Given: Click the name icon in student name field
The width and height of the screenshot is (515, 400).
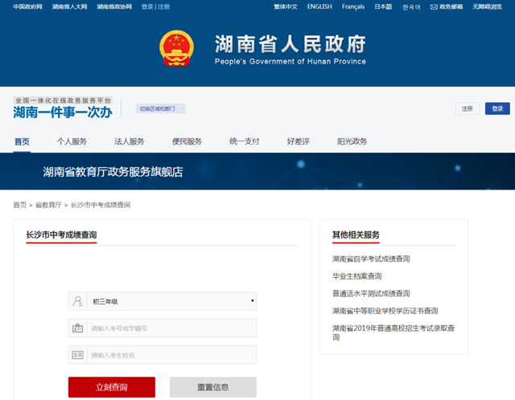Looking at the screenshot, I should 78,355.
